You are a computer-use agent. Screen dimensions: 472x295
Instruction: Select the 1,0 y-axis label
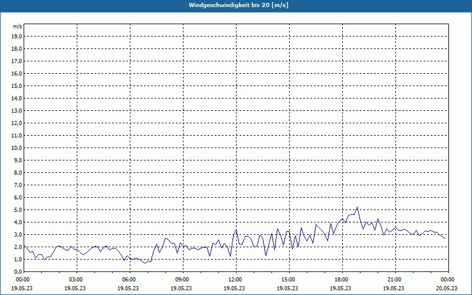[x=18, y=259]
